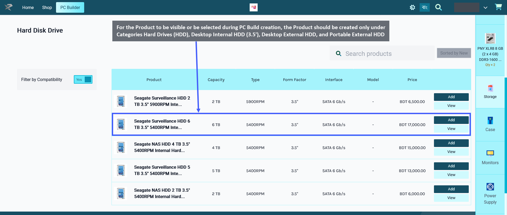Switch language with the Bangla icon
507x215 pixels.
pyautogui.click(x=425, y=7)
